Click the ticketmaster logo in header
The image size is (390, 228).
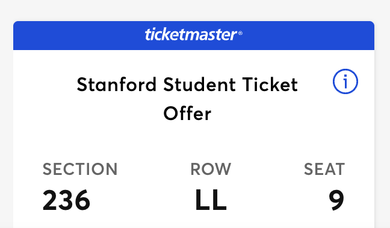pos(191,34)
